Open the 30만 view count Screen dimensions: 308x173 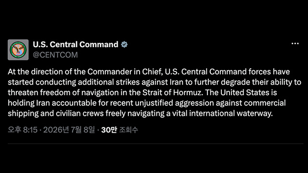[109, 130]
